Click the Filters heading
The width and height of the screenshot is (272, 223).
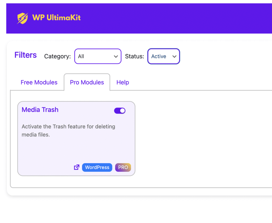(x=25, y=55)
